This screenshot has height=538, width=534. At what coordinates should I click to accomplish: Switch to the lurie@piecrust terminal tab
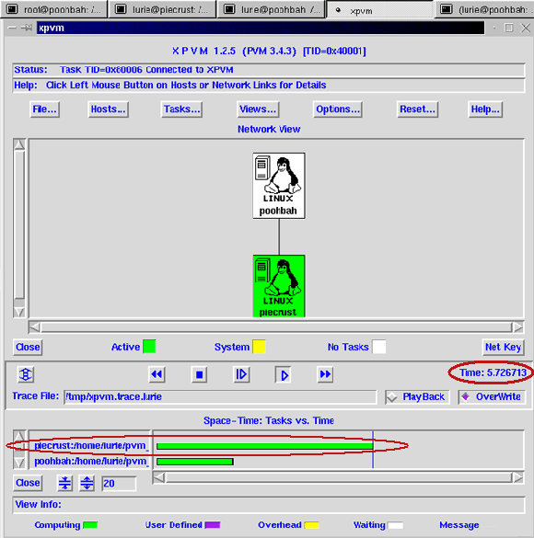(162, 9)
